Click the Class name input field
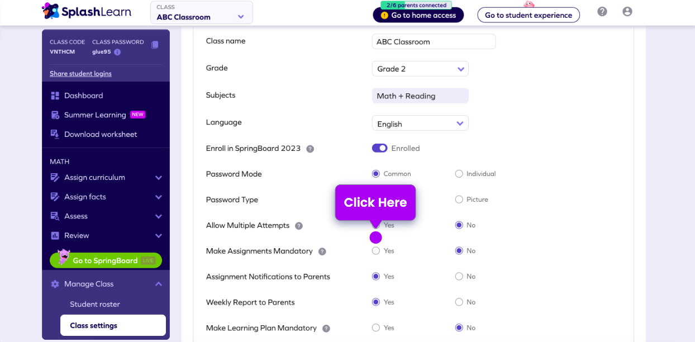 434,41
